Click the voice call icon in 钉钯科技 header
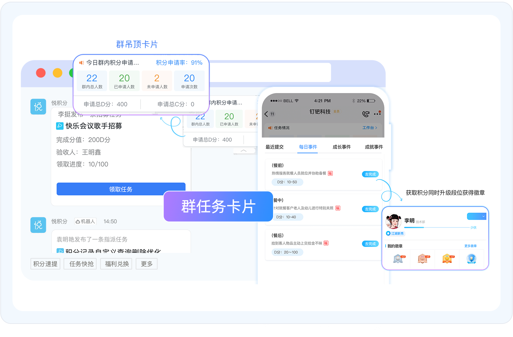The height and width of the screenshot is (337, 513). pyautogui.click(x=366, y=114)
